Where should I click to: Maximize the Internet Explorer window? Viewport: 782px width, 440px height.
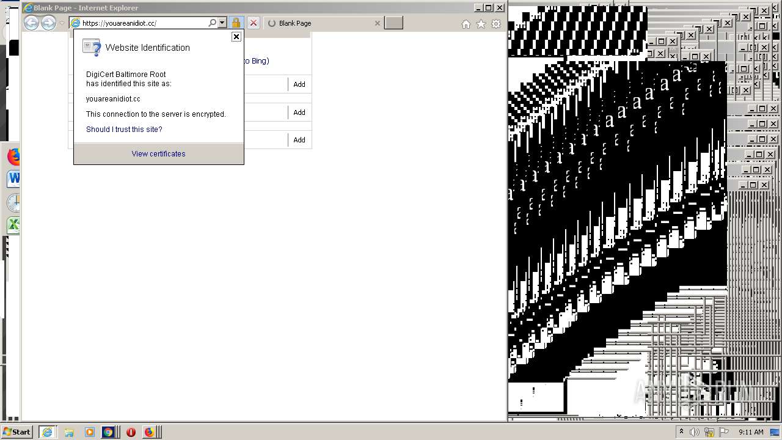point(489,8)
